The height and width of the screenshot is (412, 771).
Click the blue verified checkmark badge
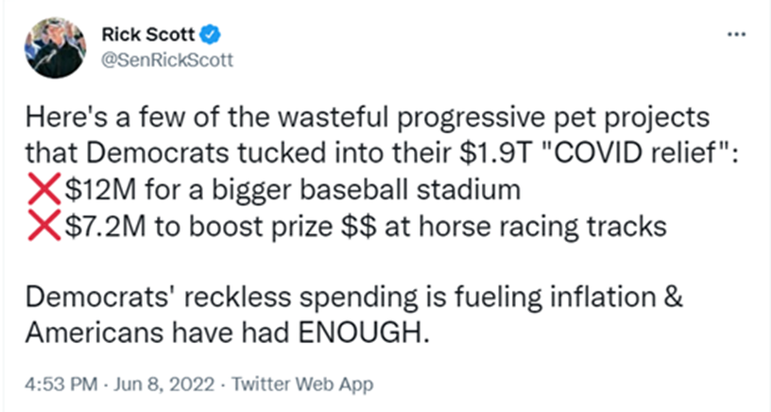[212, 35]
